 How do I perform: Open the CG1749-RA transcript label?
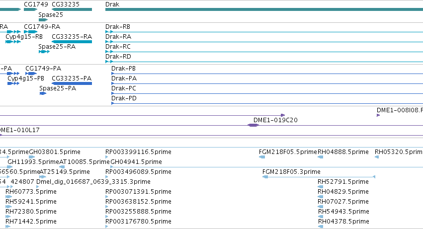(x=42, y=27)
